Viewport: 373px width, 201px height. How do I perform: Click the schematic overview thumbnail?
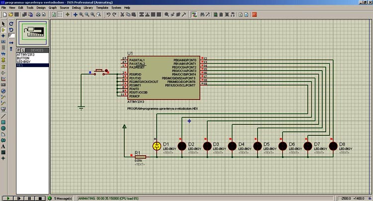coord(33,33)
